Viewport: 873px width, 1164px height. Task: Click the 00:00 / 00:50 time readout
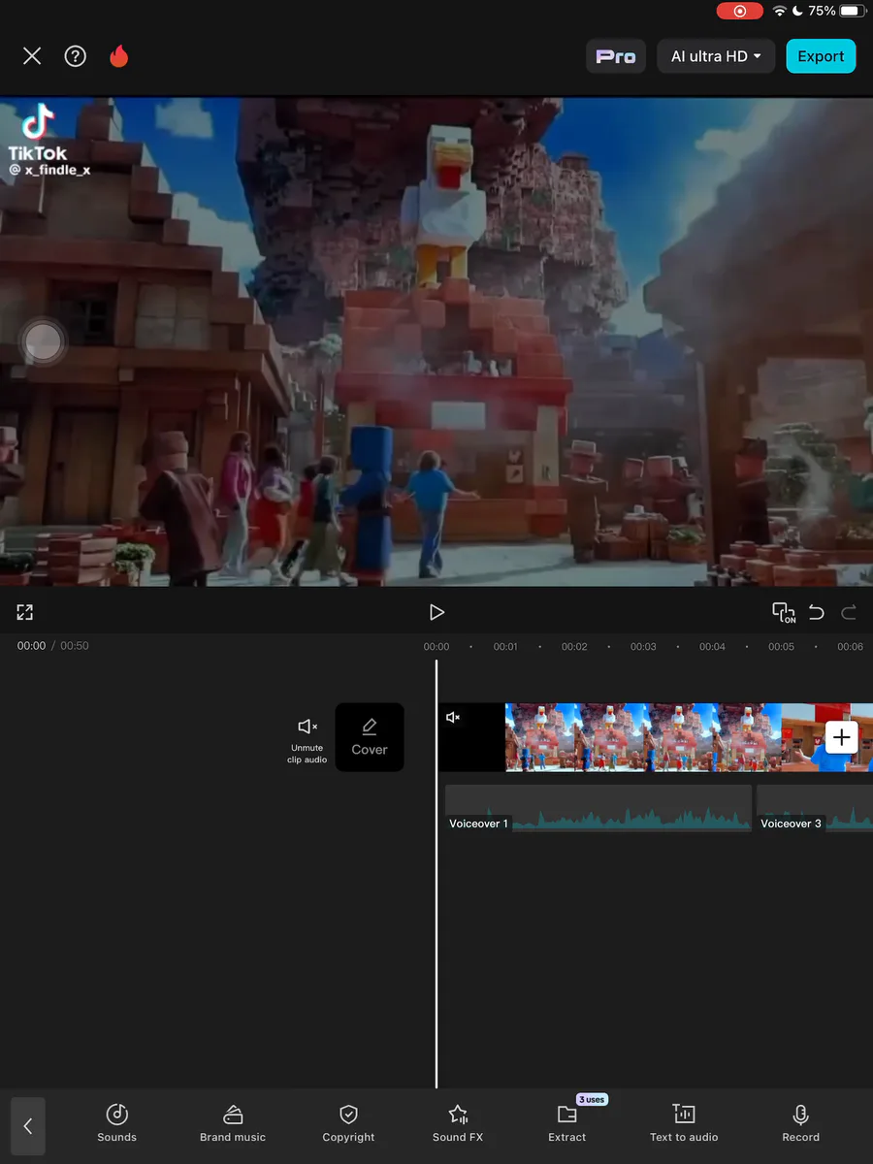[53, 645]
